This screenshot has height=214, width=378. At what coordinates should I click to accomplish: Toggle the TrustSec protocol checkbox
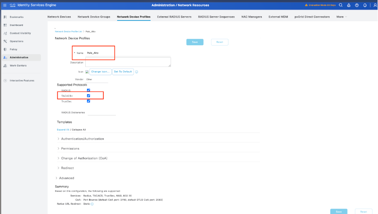pos(89,101)
